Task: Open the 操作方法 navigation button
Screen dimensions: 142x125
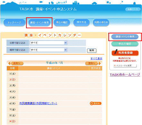Action: point(81,22)
